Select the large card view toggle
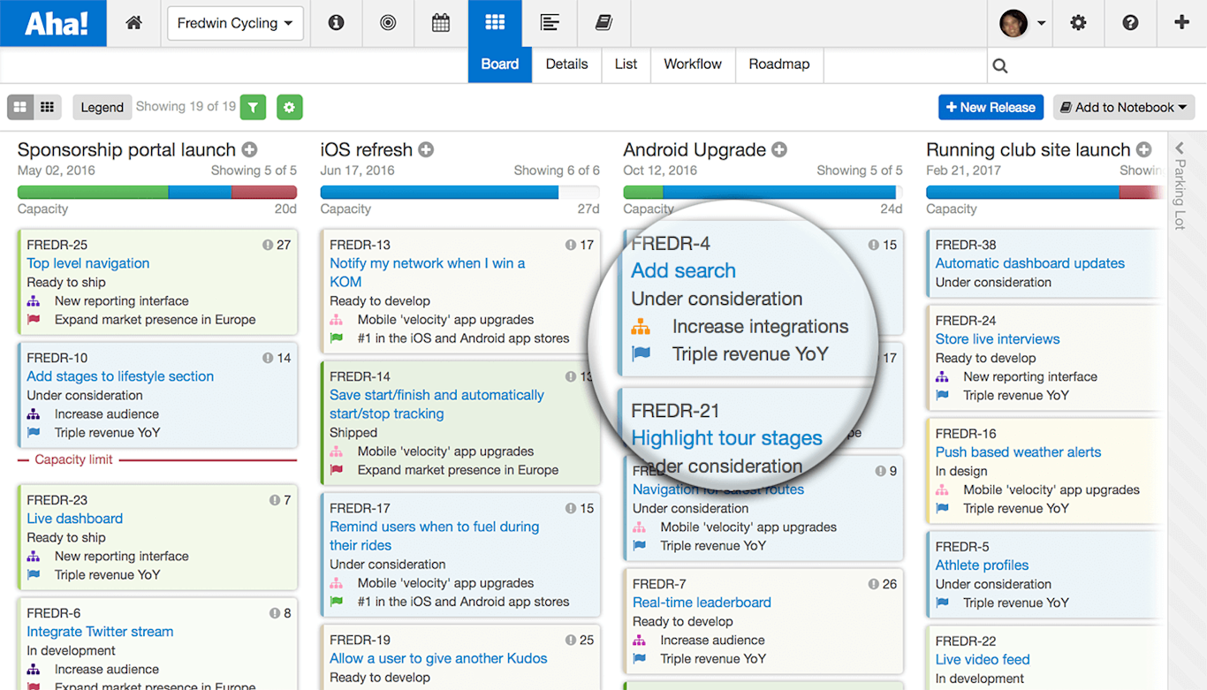The height and width of the screenshot is (690, 1207). (20, 108)
